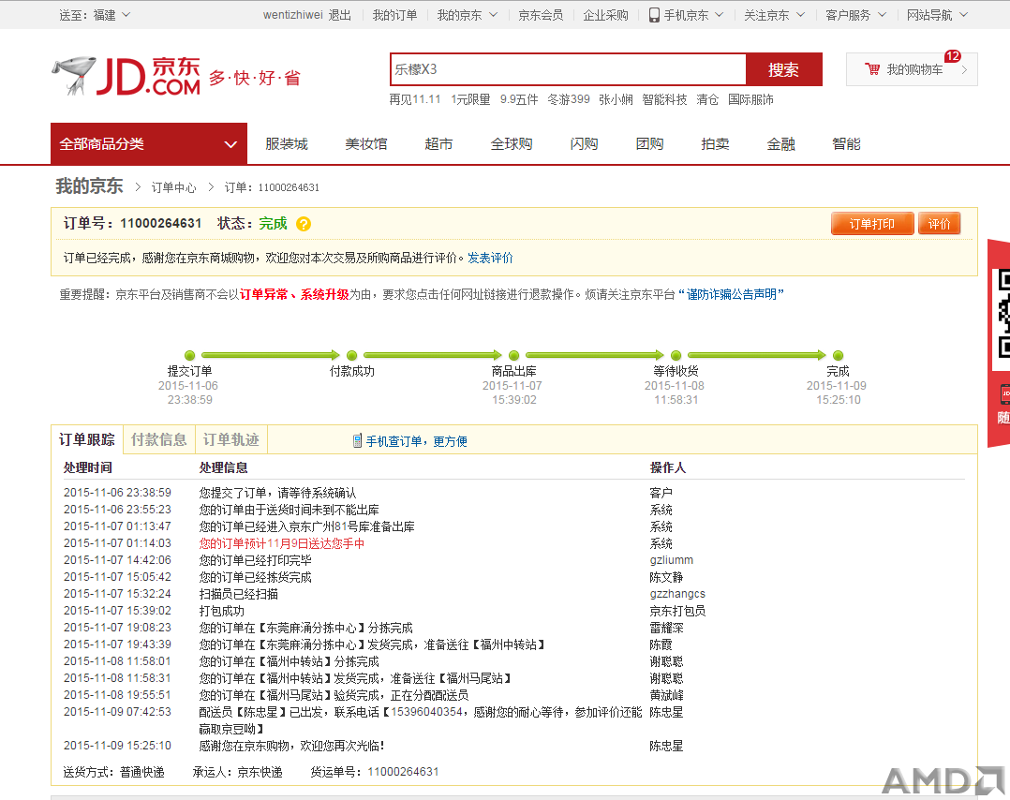The image size is (1010, 800).
Task: Open the 美妆馆 navigation item
Action: point(365,143)
